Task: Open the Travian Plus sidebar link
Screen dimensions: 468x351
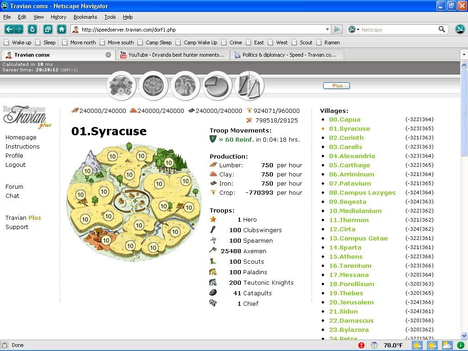Action: point(23,218)
